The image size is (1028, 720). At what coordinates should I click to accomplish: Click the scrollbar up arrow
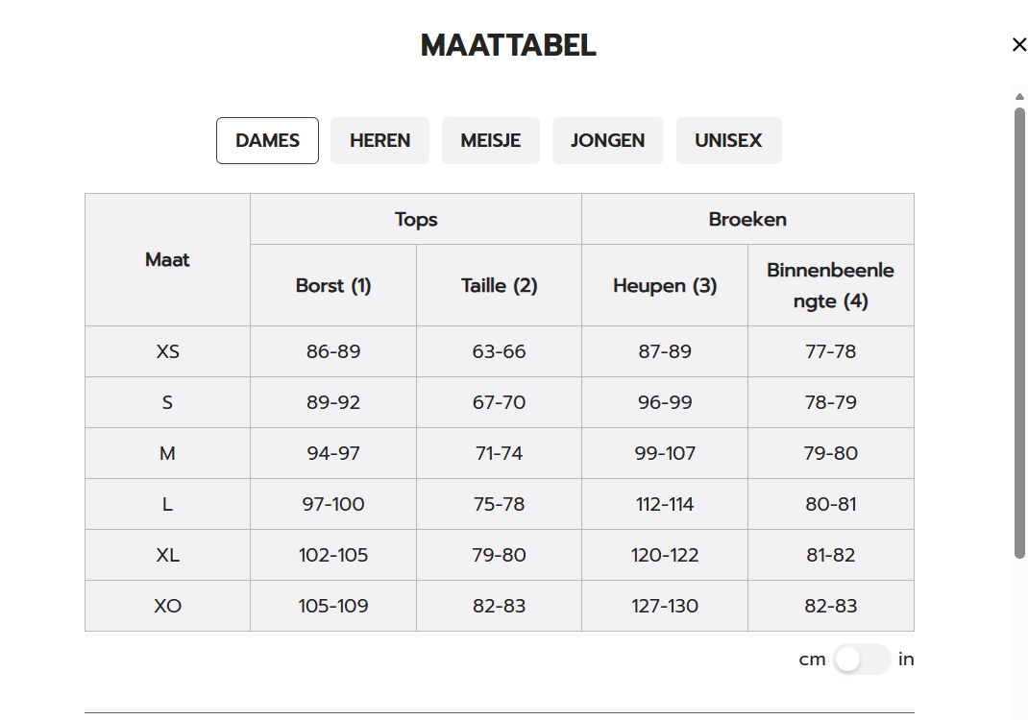click(1019, 96)
